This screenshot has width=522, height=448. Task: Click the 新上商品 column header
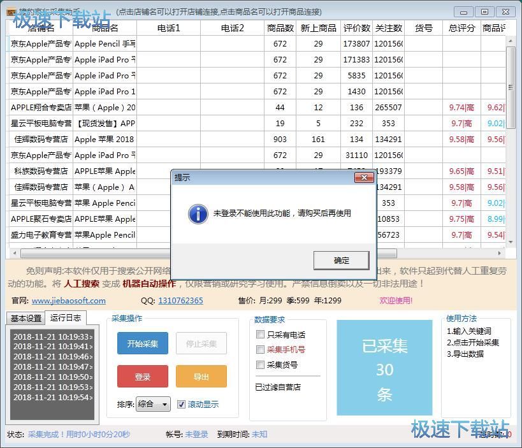pyautogui.click(x=318, y=28)
